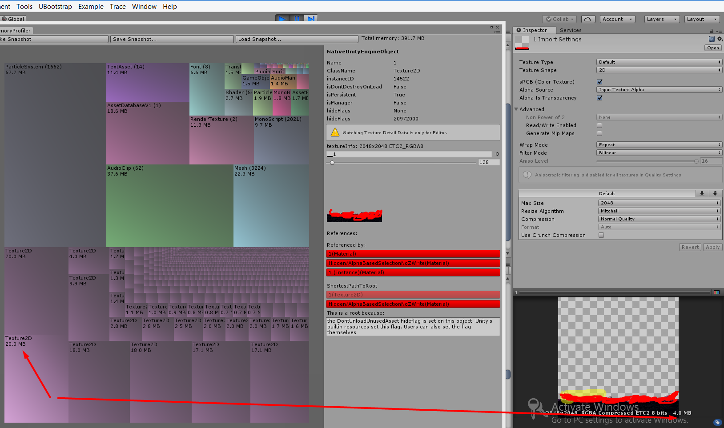Open the help book icon for import settings
Screen dimensions: 724x428
click(x=712, y=39)
